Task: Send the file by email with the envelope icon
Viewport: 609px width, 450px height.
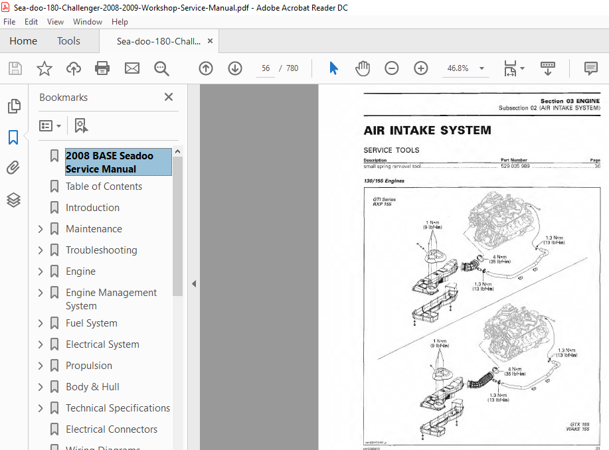Action: [x=132, y=68]
